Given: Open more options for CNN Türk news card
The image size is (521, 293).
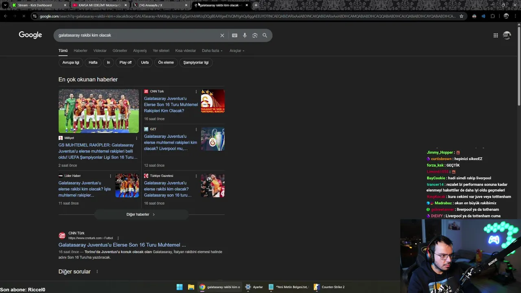Looking at the screenshot, I should click(x=196, y=92).
